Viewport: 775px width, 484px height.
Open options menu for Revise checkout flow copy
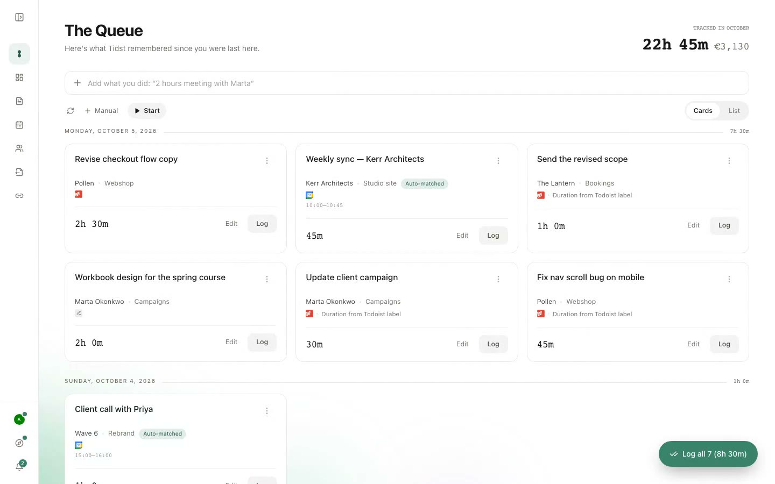[267, 161]
